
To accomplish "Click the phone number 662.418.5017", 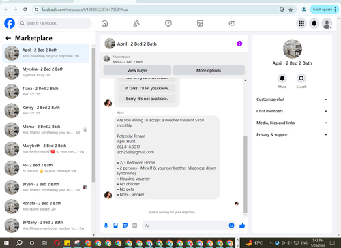I will coord(129,146).
